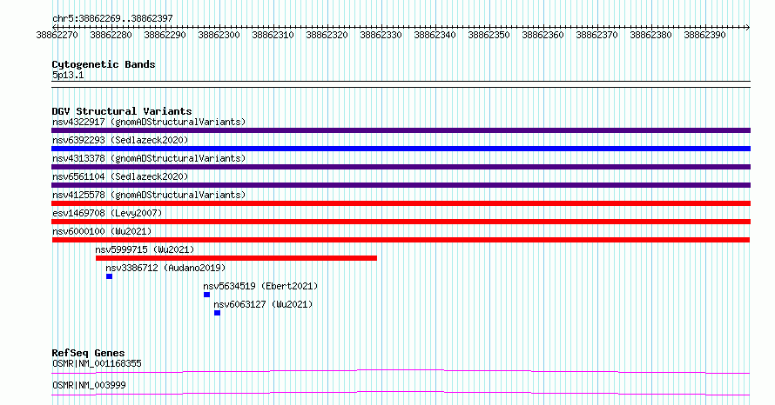Click label nsv4313378 (gnomADStructuralVariants)
775x405 pixels.
tap(149, 158)
